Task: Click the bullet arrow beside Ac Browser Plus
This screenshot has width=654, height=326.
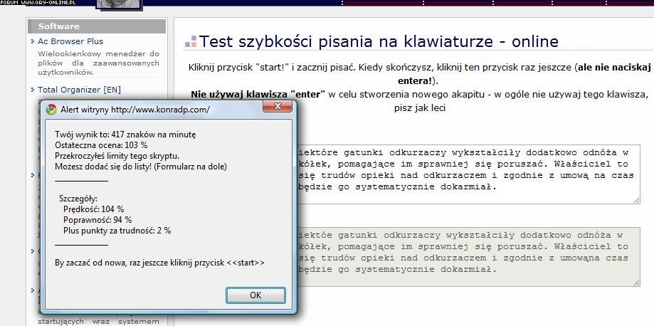Action: pyautogui.click(x=33, y=41)
